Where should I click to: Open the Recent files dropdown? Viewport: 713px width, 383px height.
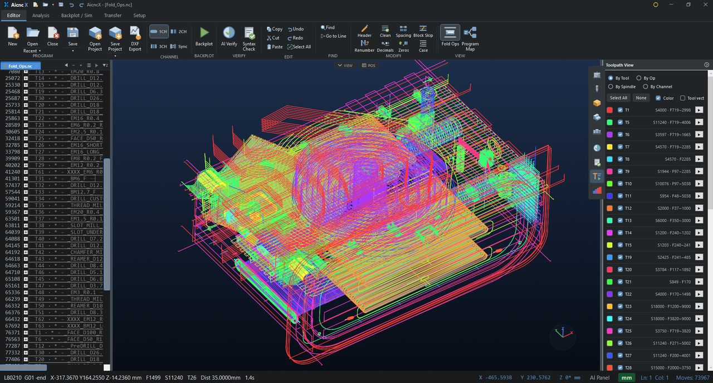coord(32,51)
